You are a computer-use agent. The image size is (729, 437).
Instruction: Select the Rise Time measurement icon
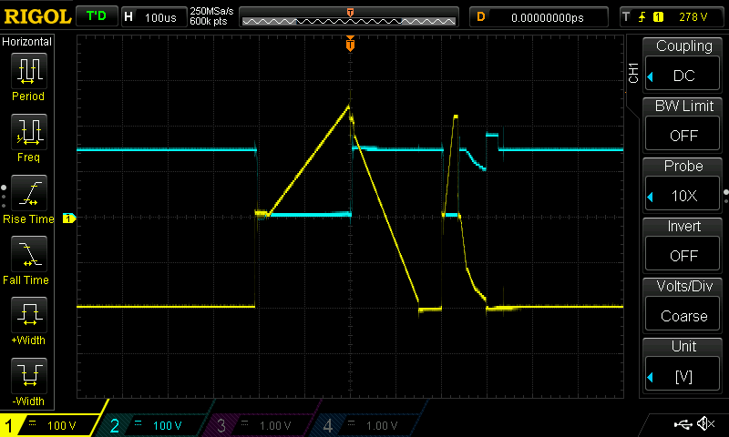click(x=29, y=193)
